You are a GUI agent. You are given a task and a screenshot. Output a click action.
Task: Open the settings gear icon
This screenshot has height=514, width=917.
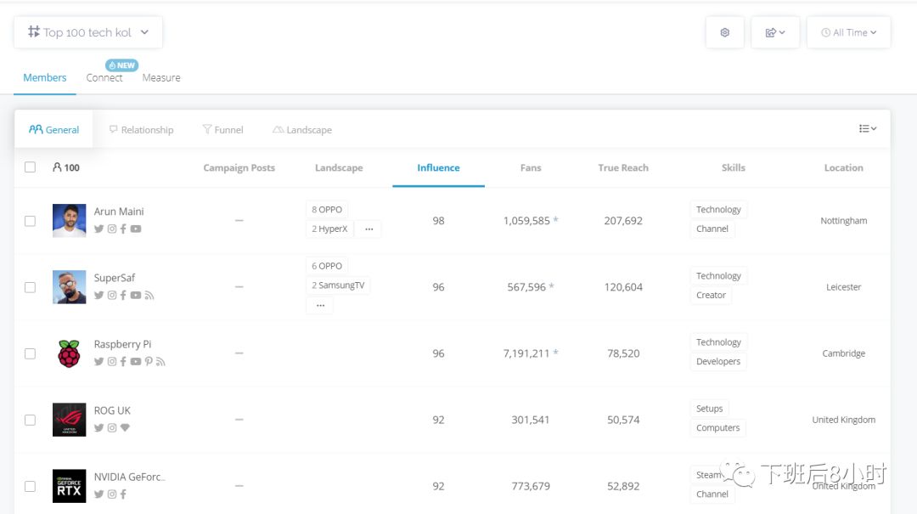724,32
